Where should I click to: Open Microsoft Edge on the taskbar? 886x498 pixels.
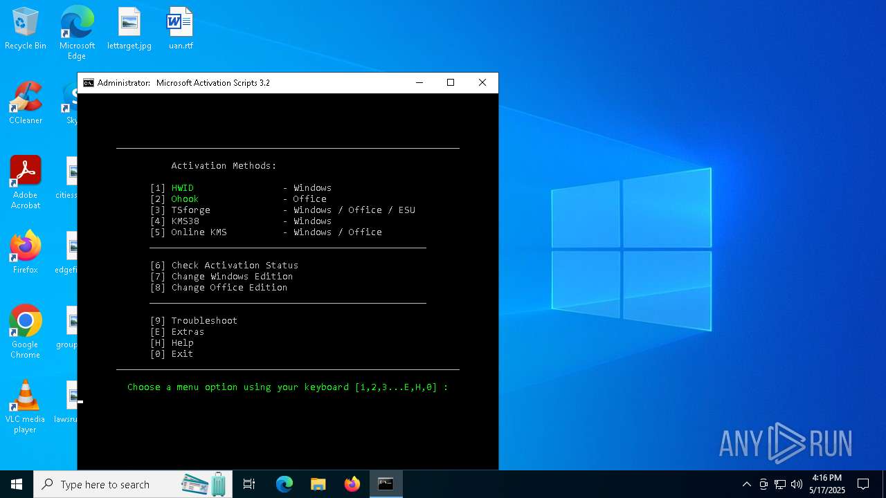click(x=284, y=484)
